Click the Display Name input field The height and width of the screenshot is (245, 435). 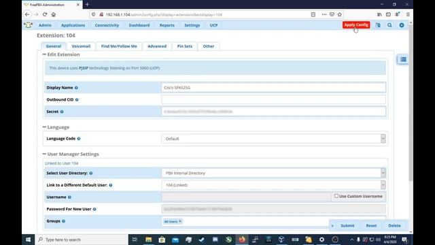click(273, 88)
